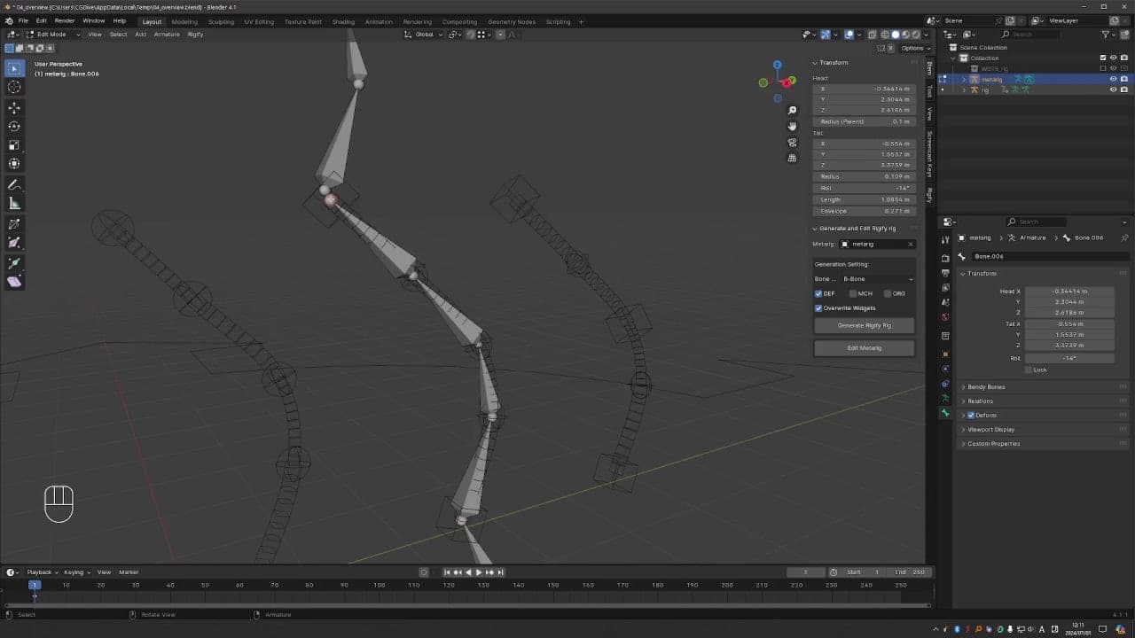Toggle Collection exclude checkbox in outliner
The width and height of the screenshot is (1135, 638).
(1102, 58)
